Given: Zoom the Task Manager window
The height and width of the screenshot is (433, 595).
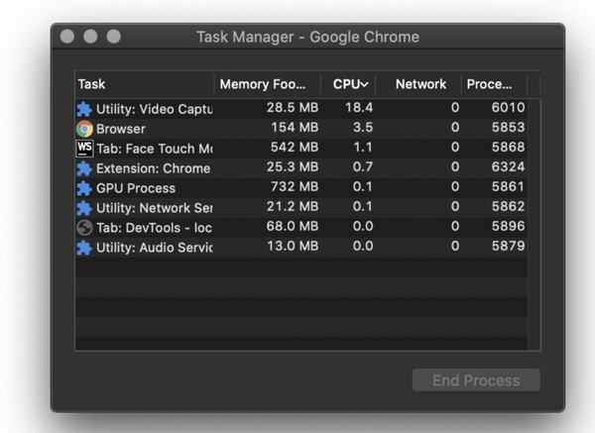Looking at the screenshot, I should coord(113,37).
